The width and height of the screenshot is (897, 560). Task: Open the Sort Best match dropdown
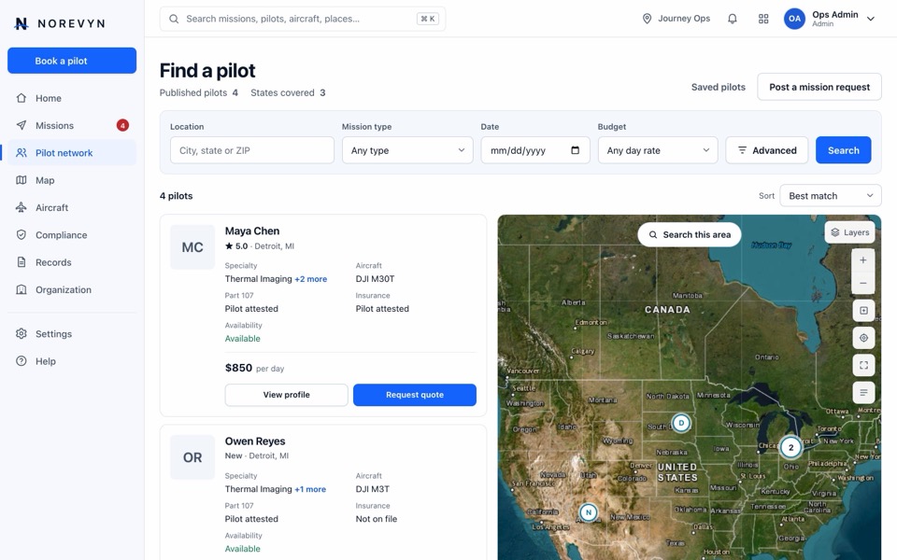pos(831,196)
